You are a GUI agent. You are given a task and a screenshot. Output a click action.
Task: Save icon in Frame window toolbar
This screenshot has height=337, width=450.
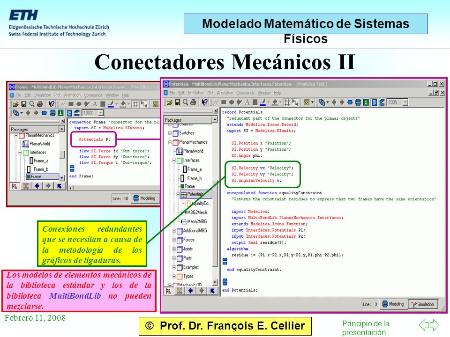24,104
